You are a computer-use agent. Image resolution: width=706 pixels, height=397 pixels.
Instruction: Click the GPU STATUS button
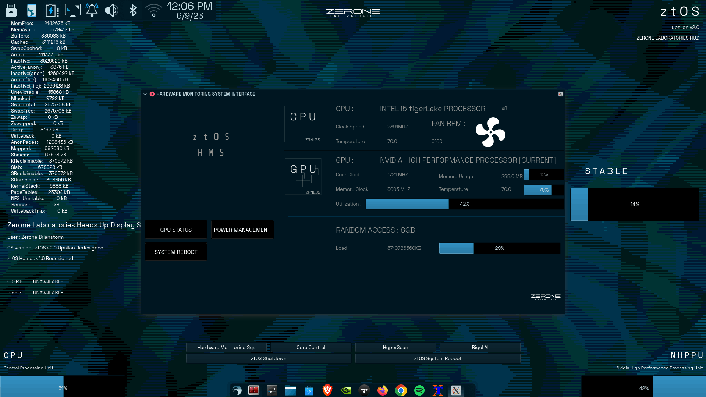tap(176, 230)
